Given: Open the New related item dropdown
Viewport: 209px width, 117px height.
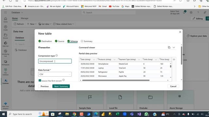Looking at the screenshot, I should pyautogui.click(x=64, y=24).
